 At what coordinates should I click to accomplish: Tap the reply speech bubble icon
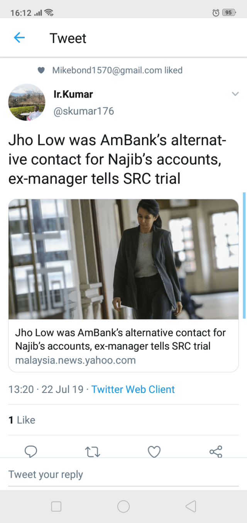[30, 451]
